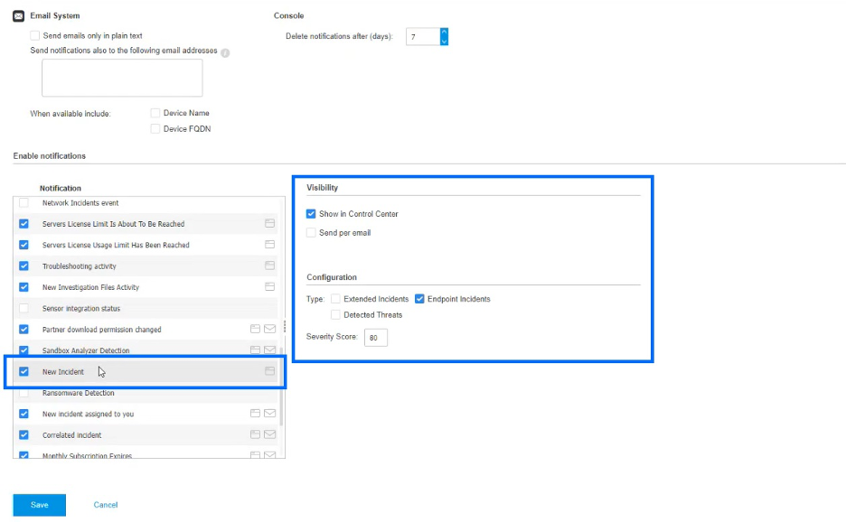
Task: Enable the Ransomware Detection notification checkbox
Action: [x=24, y=393]
